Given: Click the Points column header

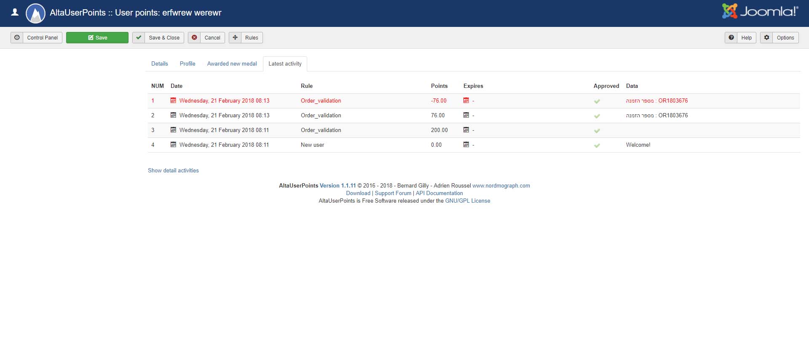Looking at the screenshot, I should 439,86.
